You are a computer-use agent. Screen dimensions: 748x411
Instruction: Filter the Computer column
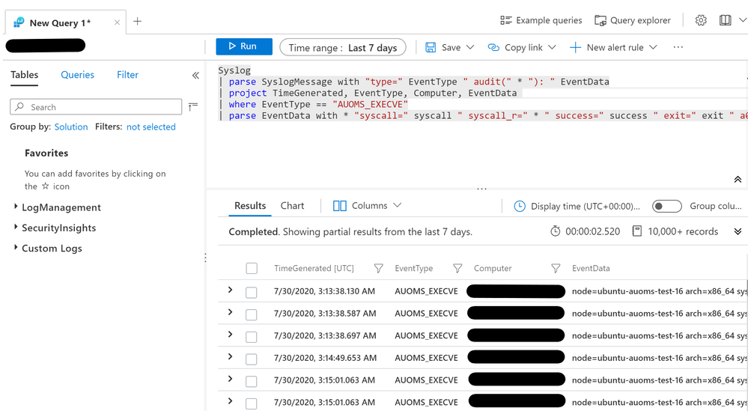point(556,269)
